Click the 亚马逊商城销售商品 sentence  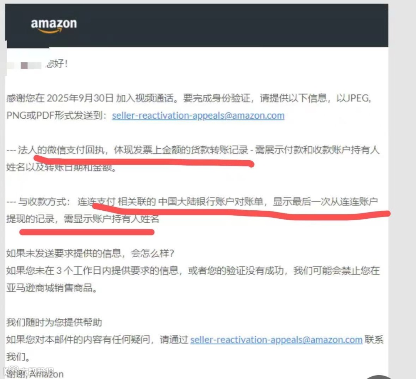coord(52,288)
